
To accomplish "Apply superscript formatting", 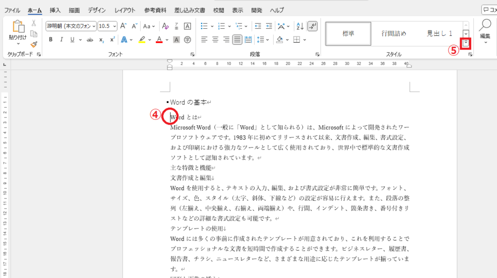I will point(112,40).
